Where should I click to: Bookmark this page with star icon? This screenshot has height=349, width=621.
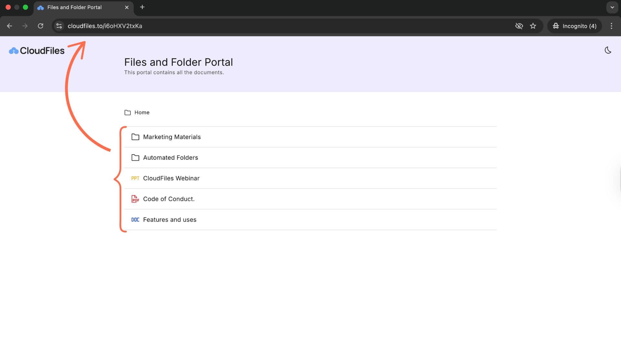point(533,26)
